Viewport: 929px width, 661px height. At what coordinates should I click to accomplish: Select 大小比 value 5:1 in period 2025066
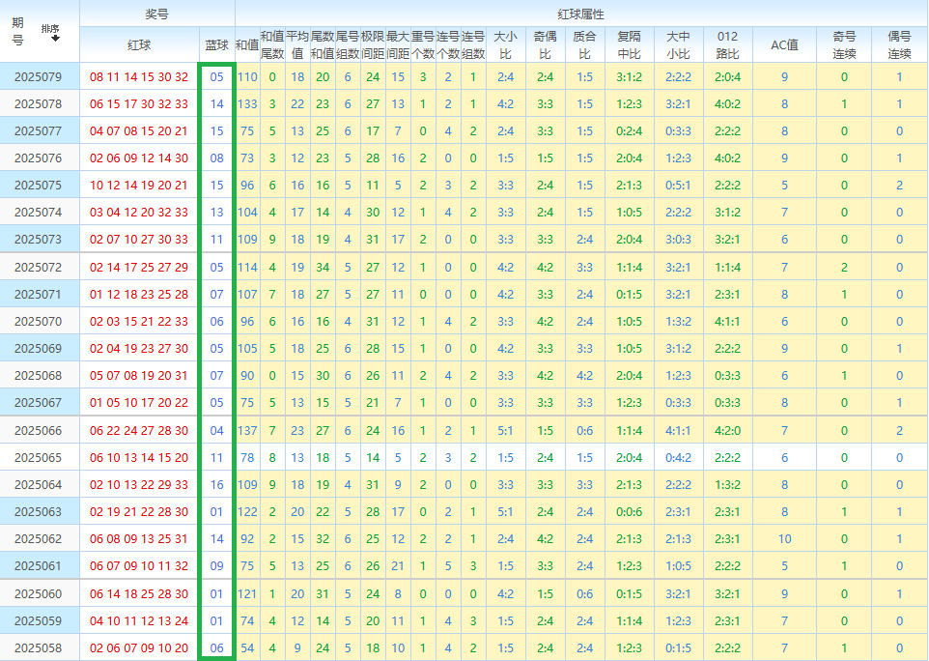coord(505,431)
